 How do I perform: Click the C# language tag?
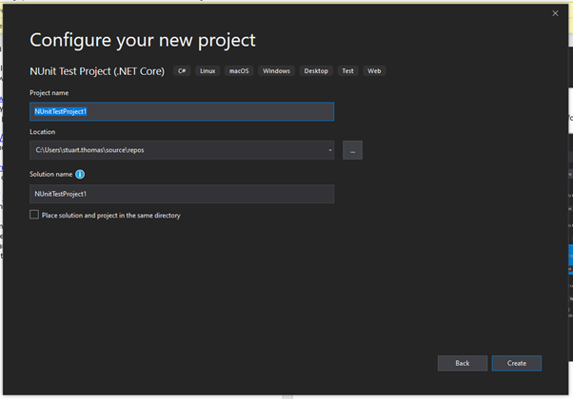tap(182, 71)
